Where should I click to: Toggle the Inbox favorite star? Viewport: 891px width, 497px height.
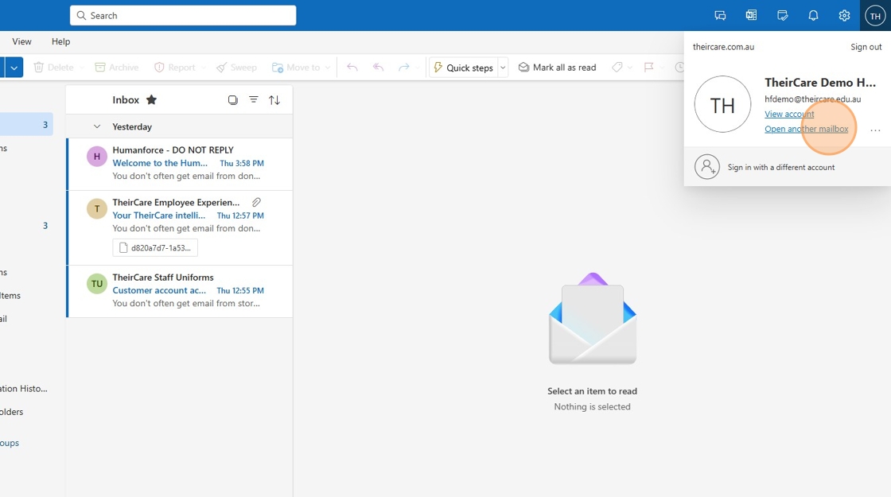click(151, 100)
